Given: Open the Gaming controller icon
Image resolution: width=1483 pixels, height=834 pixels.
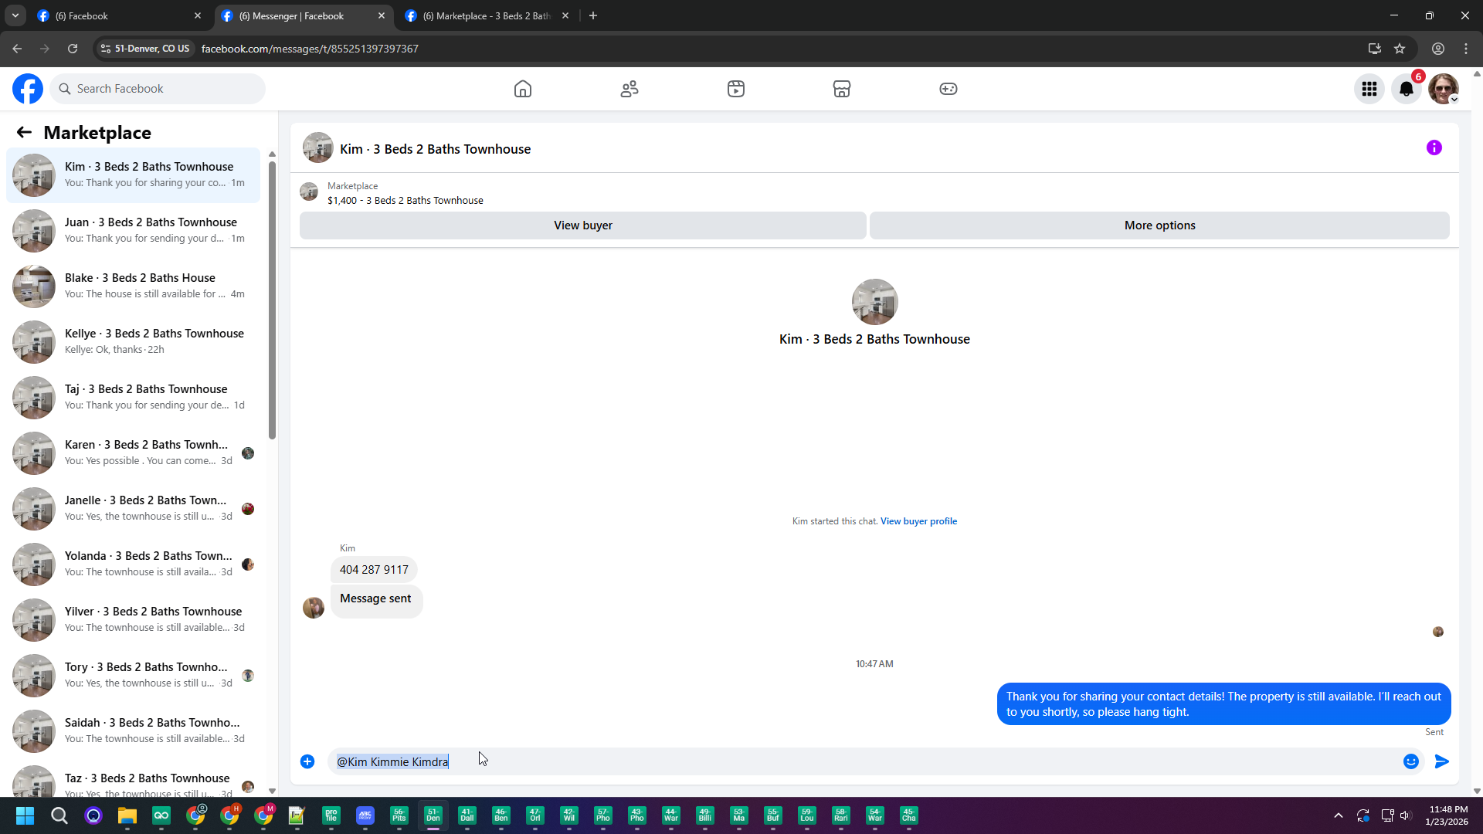Looking at the screenshot, I should pyautogui.click(x=949, y=89).
